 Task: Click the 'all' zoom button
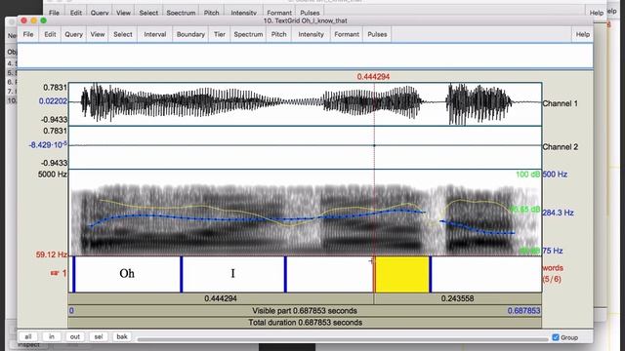click(28, 336)
